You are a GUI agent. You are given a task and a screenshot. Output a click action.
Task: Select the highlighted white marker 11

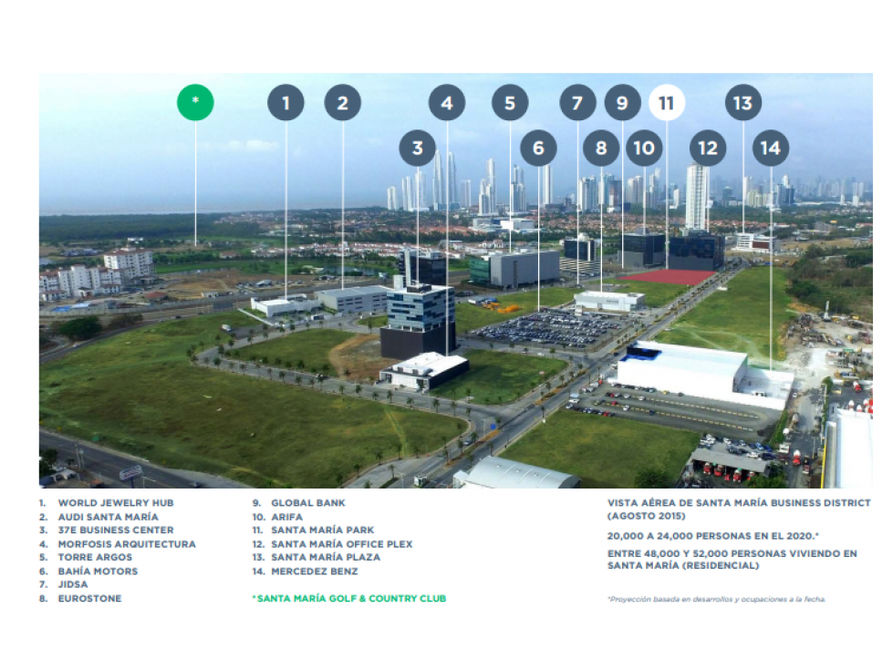point(667,102)
